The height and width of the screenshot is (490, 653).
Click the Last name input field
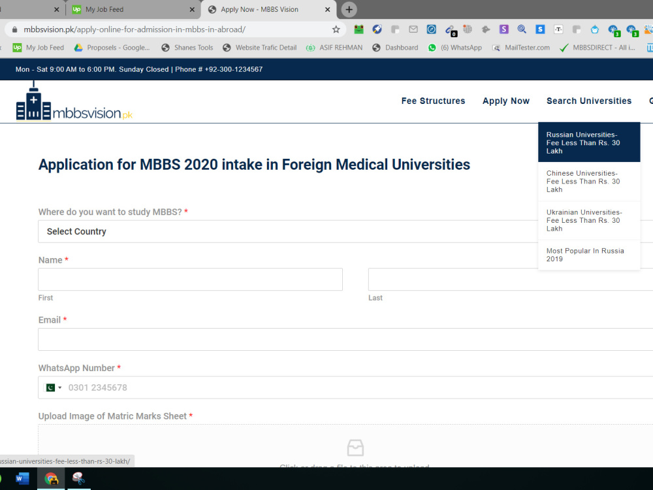(x=511, y=279)
